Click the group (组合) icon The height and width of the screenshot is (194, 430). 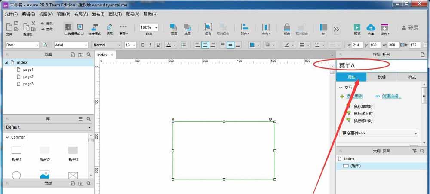coord(208,27)
